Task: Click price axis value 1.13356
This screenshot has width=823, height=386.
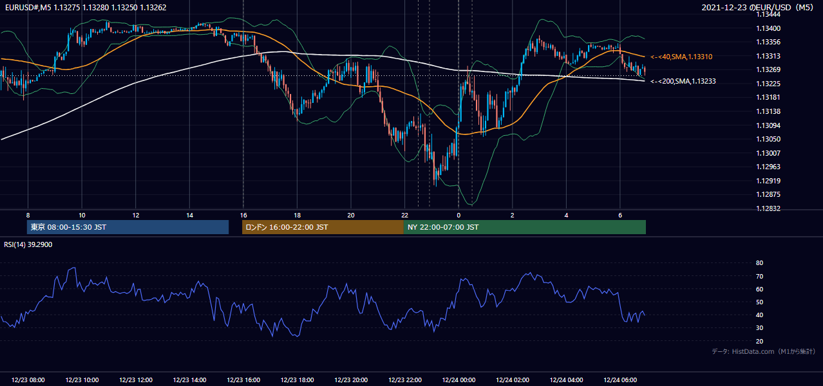Action: tap(768, 42)
